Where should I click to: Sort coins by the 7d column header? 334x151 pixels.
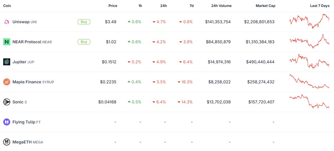(191, 6)
